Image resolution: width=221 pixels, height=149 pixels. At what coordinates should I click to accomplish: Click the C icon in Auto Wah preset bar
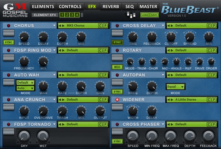click(100, 75)
